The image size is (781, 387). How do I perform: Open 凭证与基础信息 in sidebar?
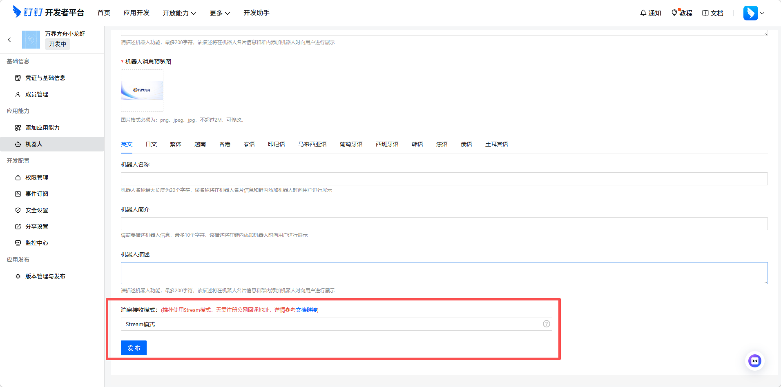tap(45, 78)
